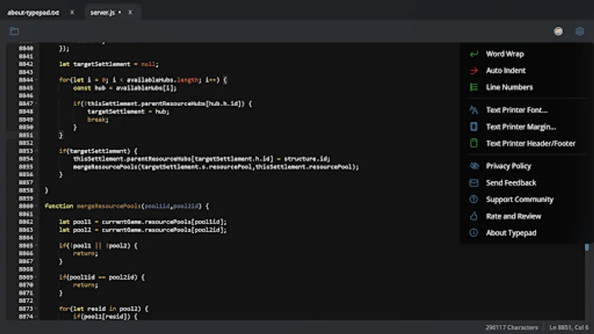This screenshot has height=334, width=594.
Task: Click the icon beside Text Printer Margin
Action: tap(474, 127)
